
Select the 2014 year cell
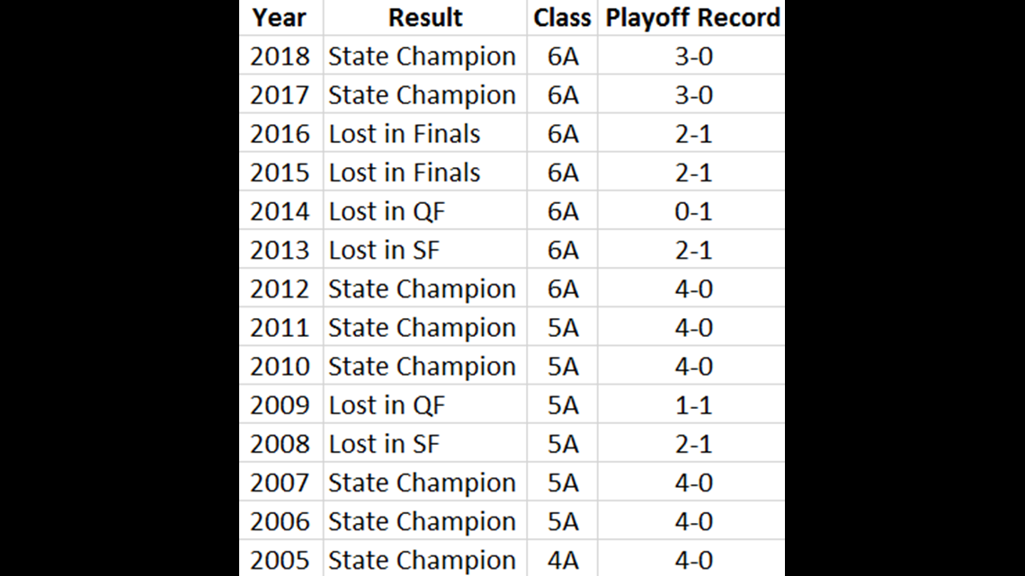[281, 211]
